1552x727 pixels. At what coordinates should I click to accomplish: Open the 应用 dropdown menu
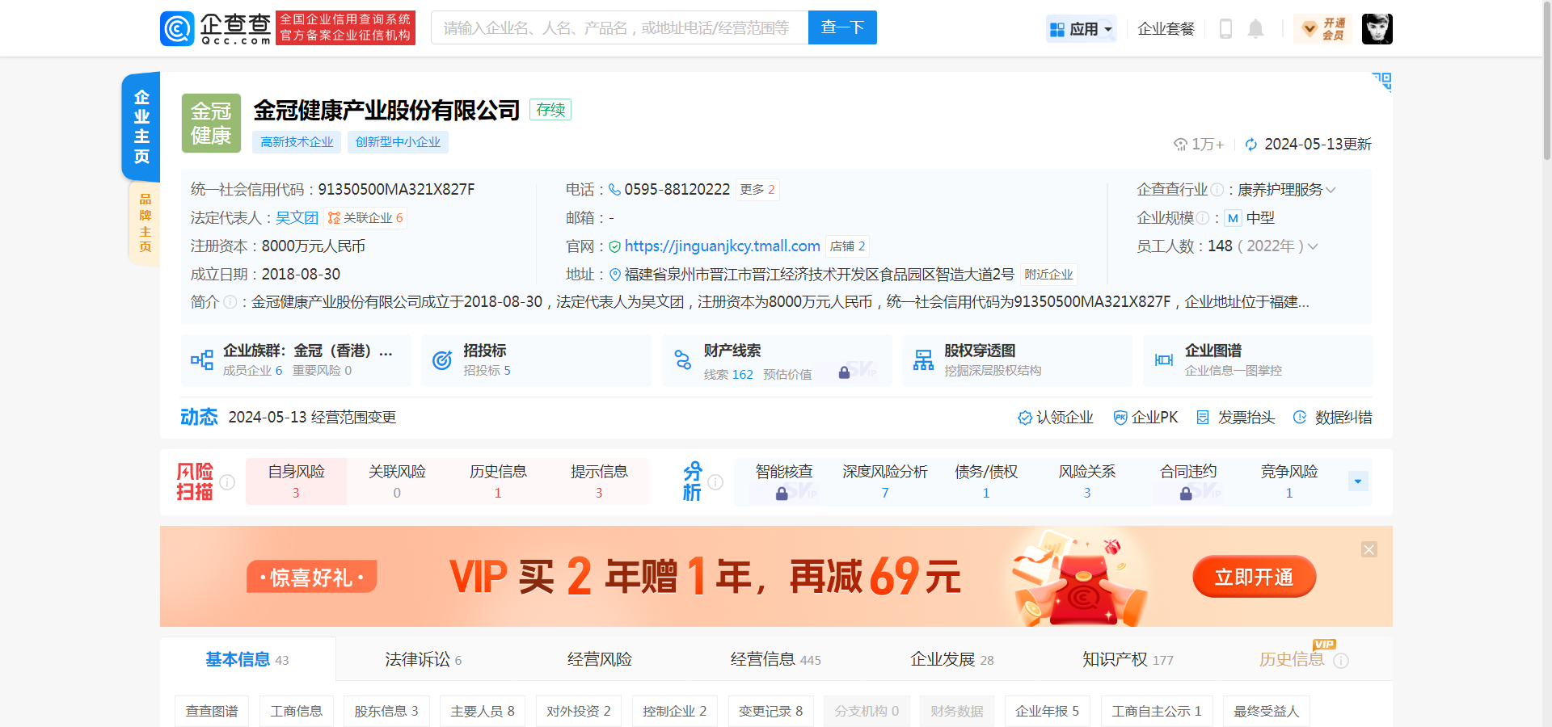1081,29
